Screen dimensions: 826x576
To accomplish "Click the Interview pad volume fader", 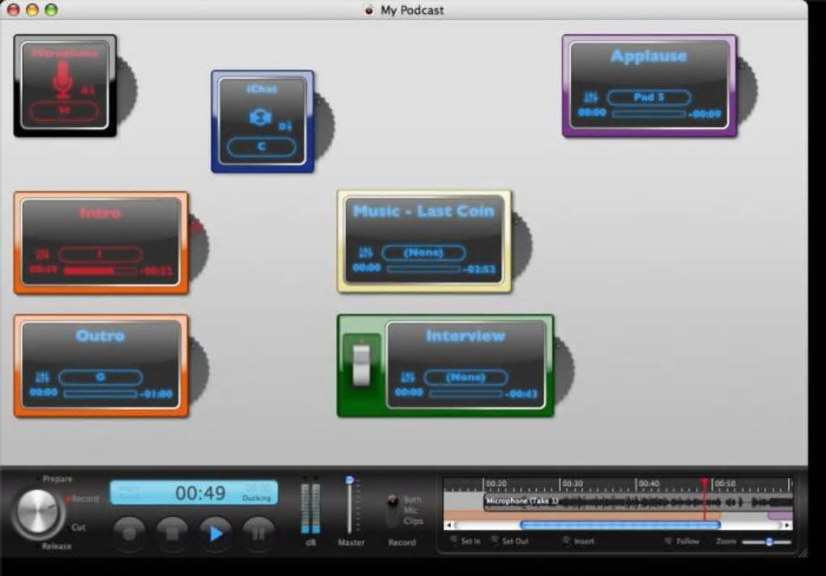I will [361, 365].
